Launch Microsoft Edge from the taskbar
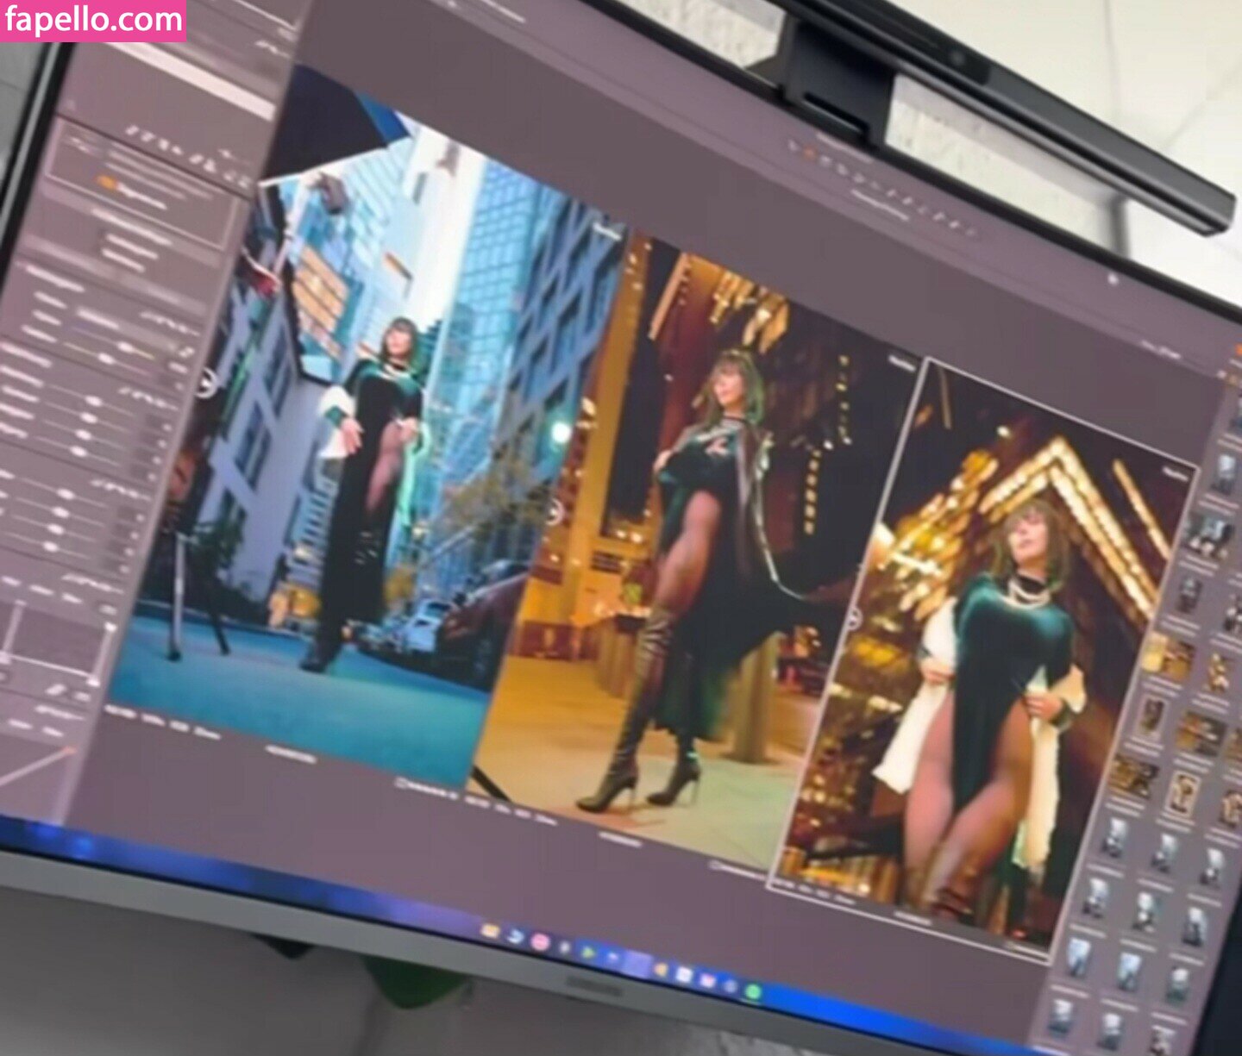1242x1056 pixels. click(x=516, y=937)
